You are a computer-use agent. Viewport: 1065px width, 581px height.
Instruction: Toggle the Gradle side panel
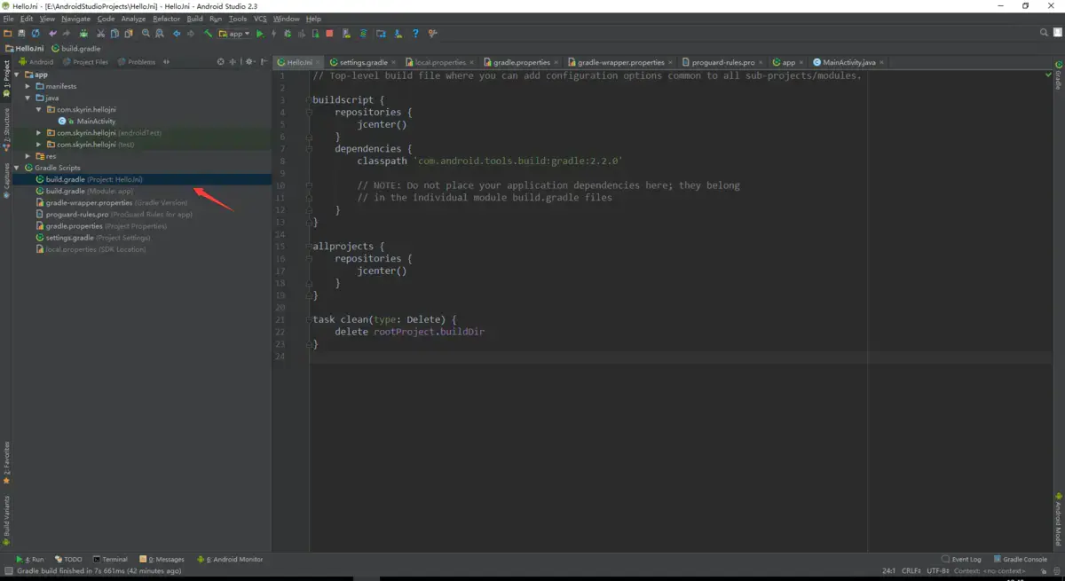tap(1059, 77)
